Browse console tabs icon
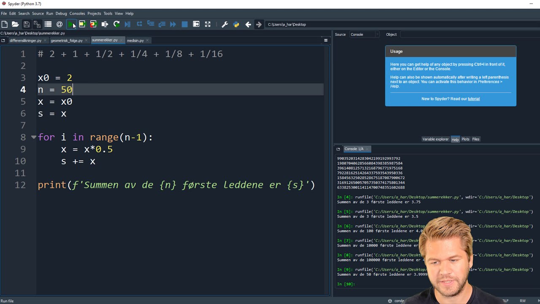The width and height of the screenshot is (540, 304). click(338, 149)
